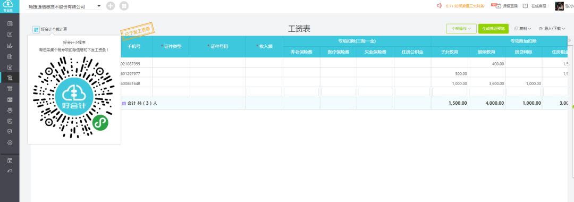Click the blank 养老保险费 input in empty row

click(x=302, y=92)
